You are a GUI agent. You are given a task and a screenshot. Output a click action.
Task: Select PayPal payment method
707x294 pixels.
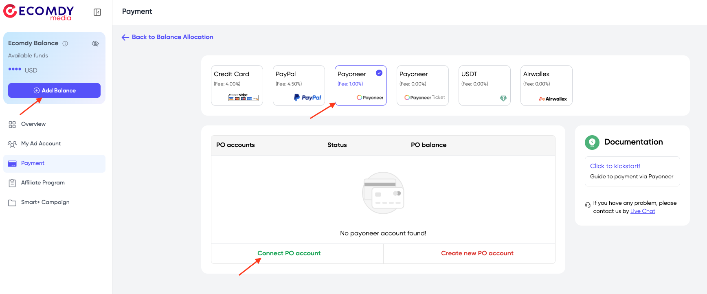click(x=299, y=86)
